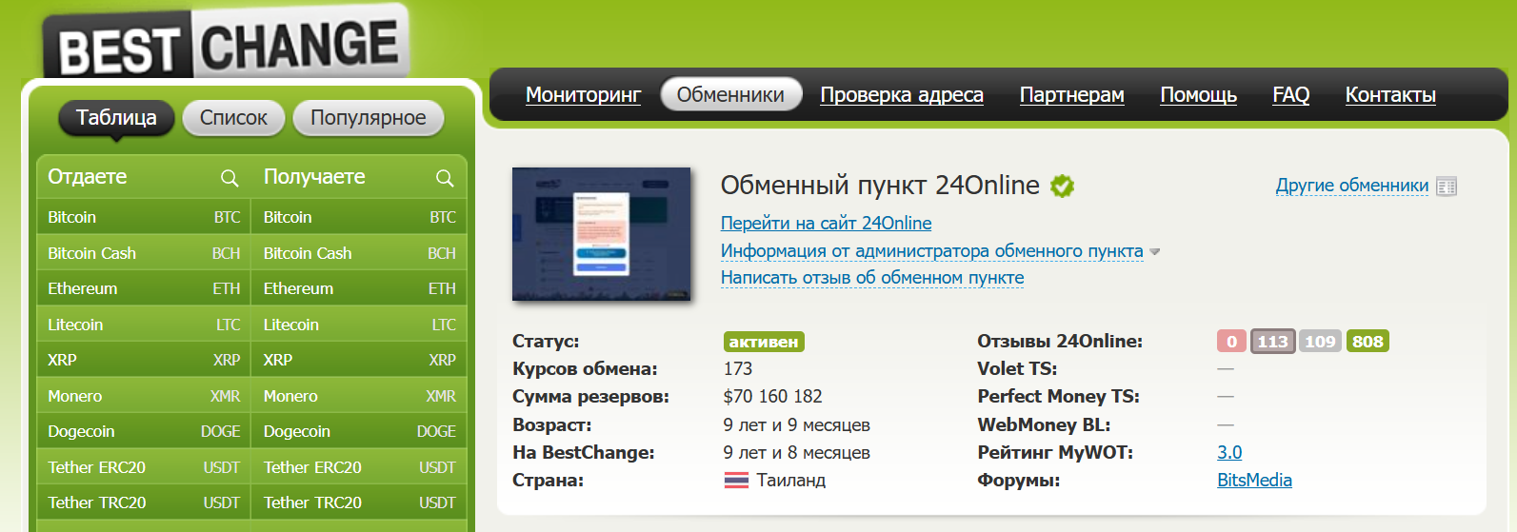The width and height of the screenshot is (1517, 532).
Task: Switch to the Список view
Action: tap(233, 118)
